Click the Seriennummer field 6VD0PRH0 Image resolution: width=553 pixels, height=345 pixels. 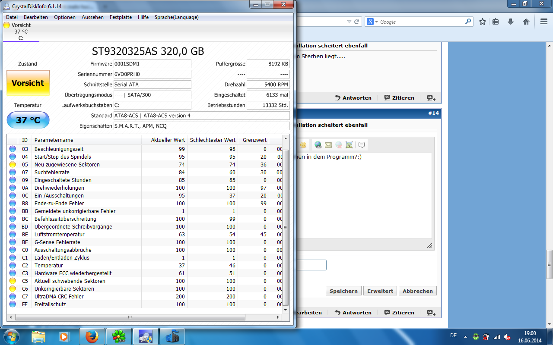pos(152,74)
